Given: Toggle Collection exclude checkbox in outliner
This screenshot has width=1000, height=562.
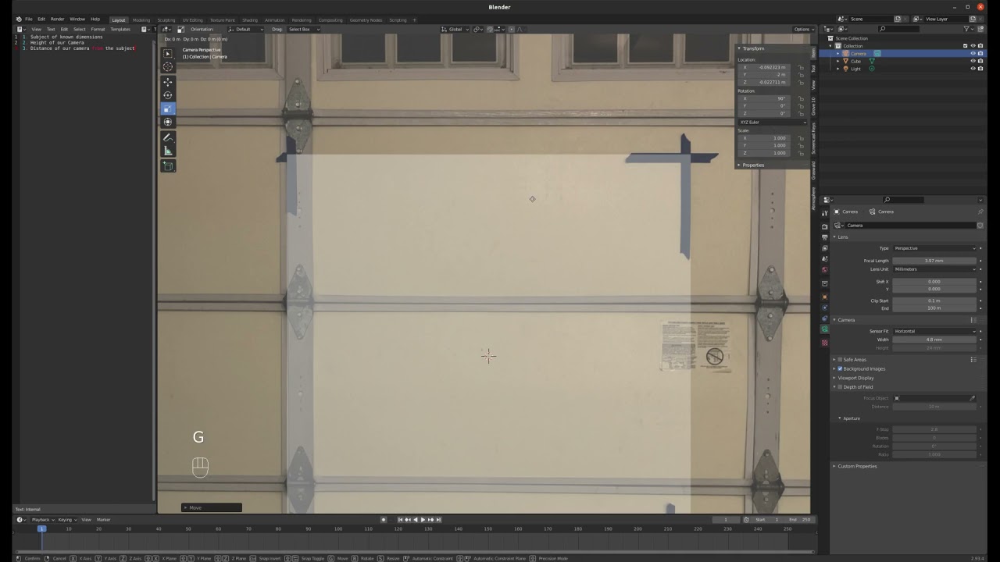Looking at the screenshot, I should (965, 46).
